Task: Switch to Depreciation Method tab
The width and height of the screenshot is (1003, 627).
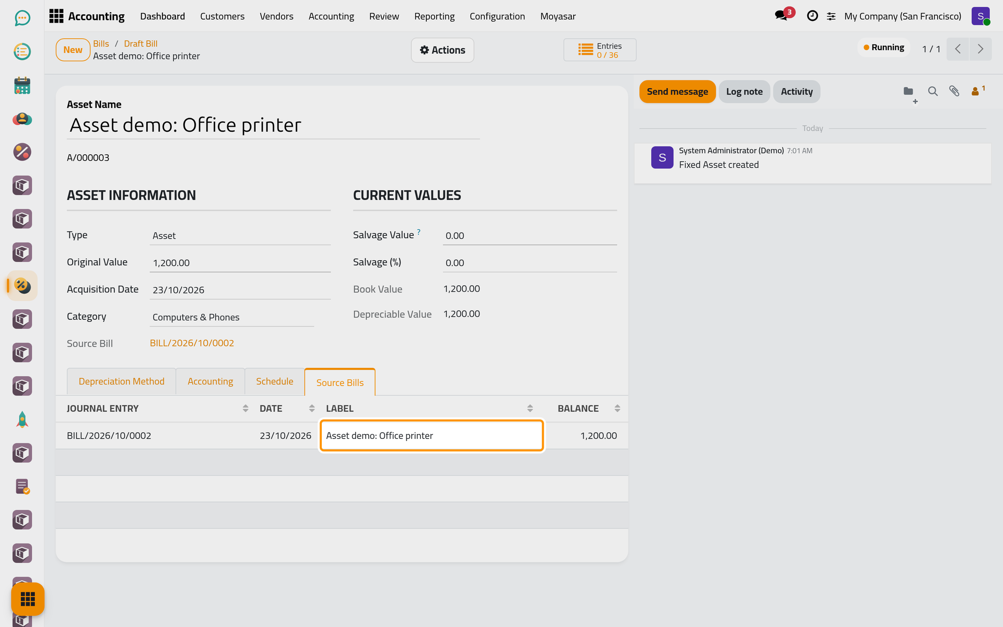Action: [121, 381]
